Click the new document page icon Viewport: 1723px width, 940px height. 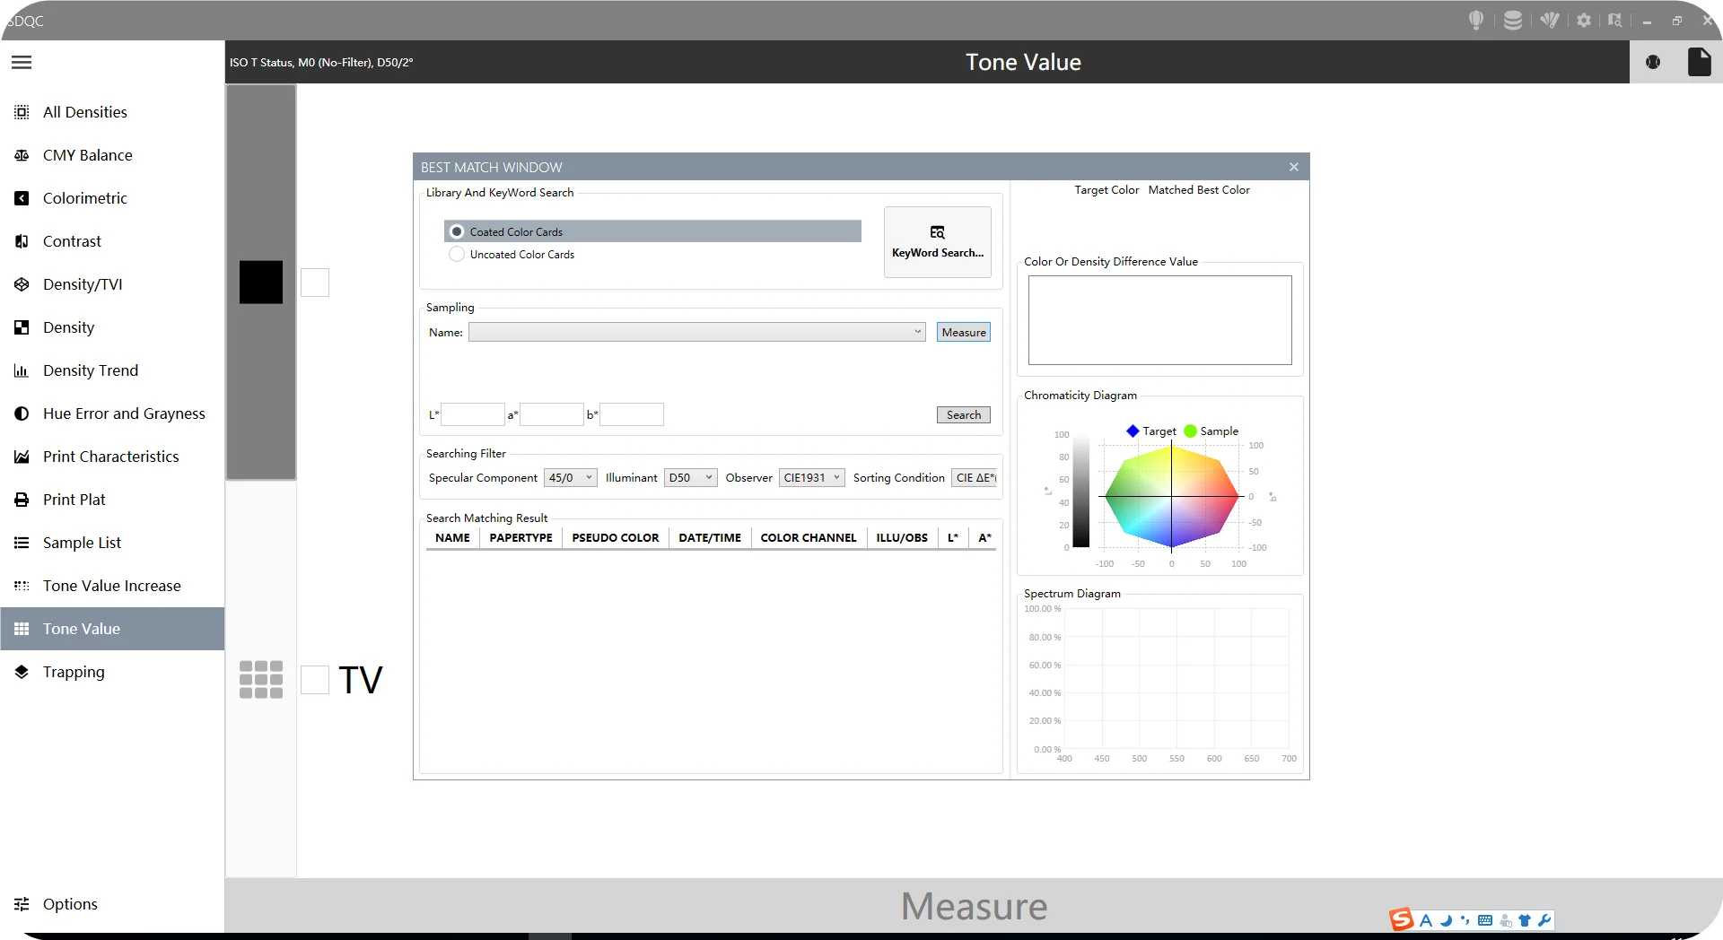pyautogui.click(x=1699, y=62)
